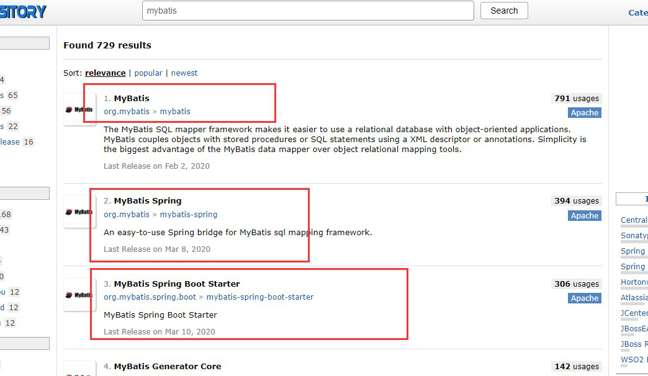Click the text Last Release on Mar 8, 2020
The width and height of the screenshot is (648, 376).
157,249
